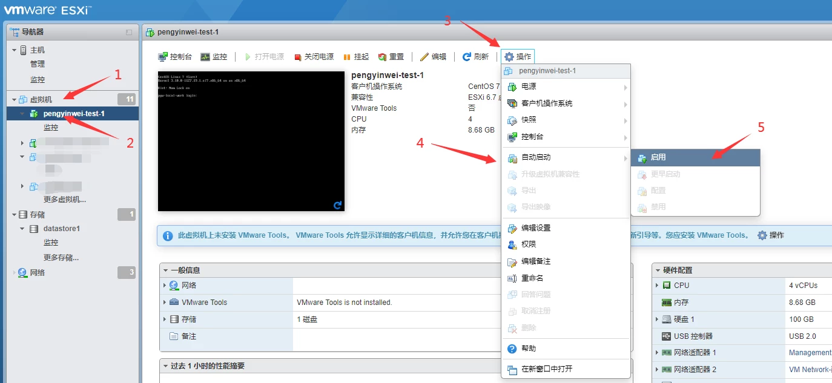The height and width of the screenshot is (383, 832).
Task: Collapse the 过去 1 小时的性能摘要 panel
Action: 166,366
